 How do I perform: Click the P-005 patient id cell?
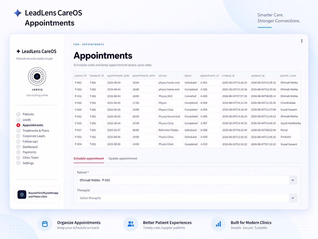pyautogui.click(x=80, y=123)
